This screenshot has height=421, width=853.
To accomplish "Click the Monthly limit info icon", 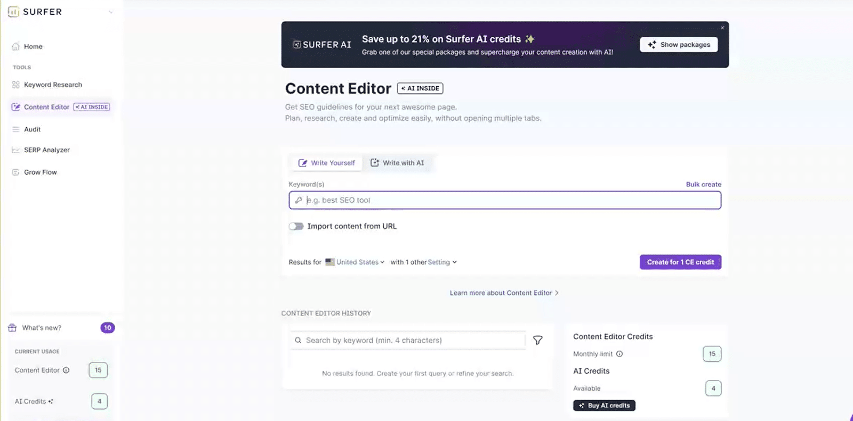I will (619, 354).
